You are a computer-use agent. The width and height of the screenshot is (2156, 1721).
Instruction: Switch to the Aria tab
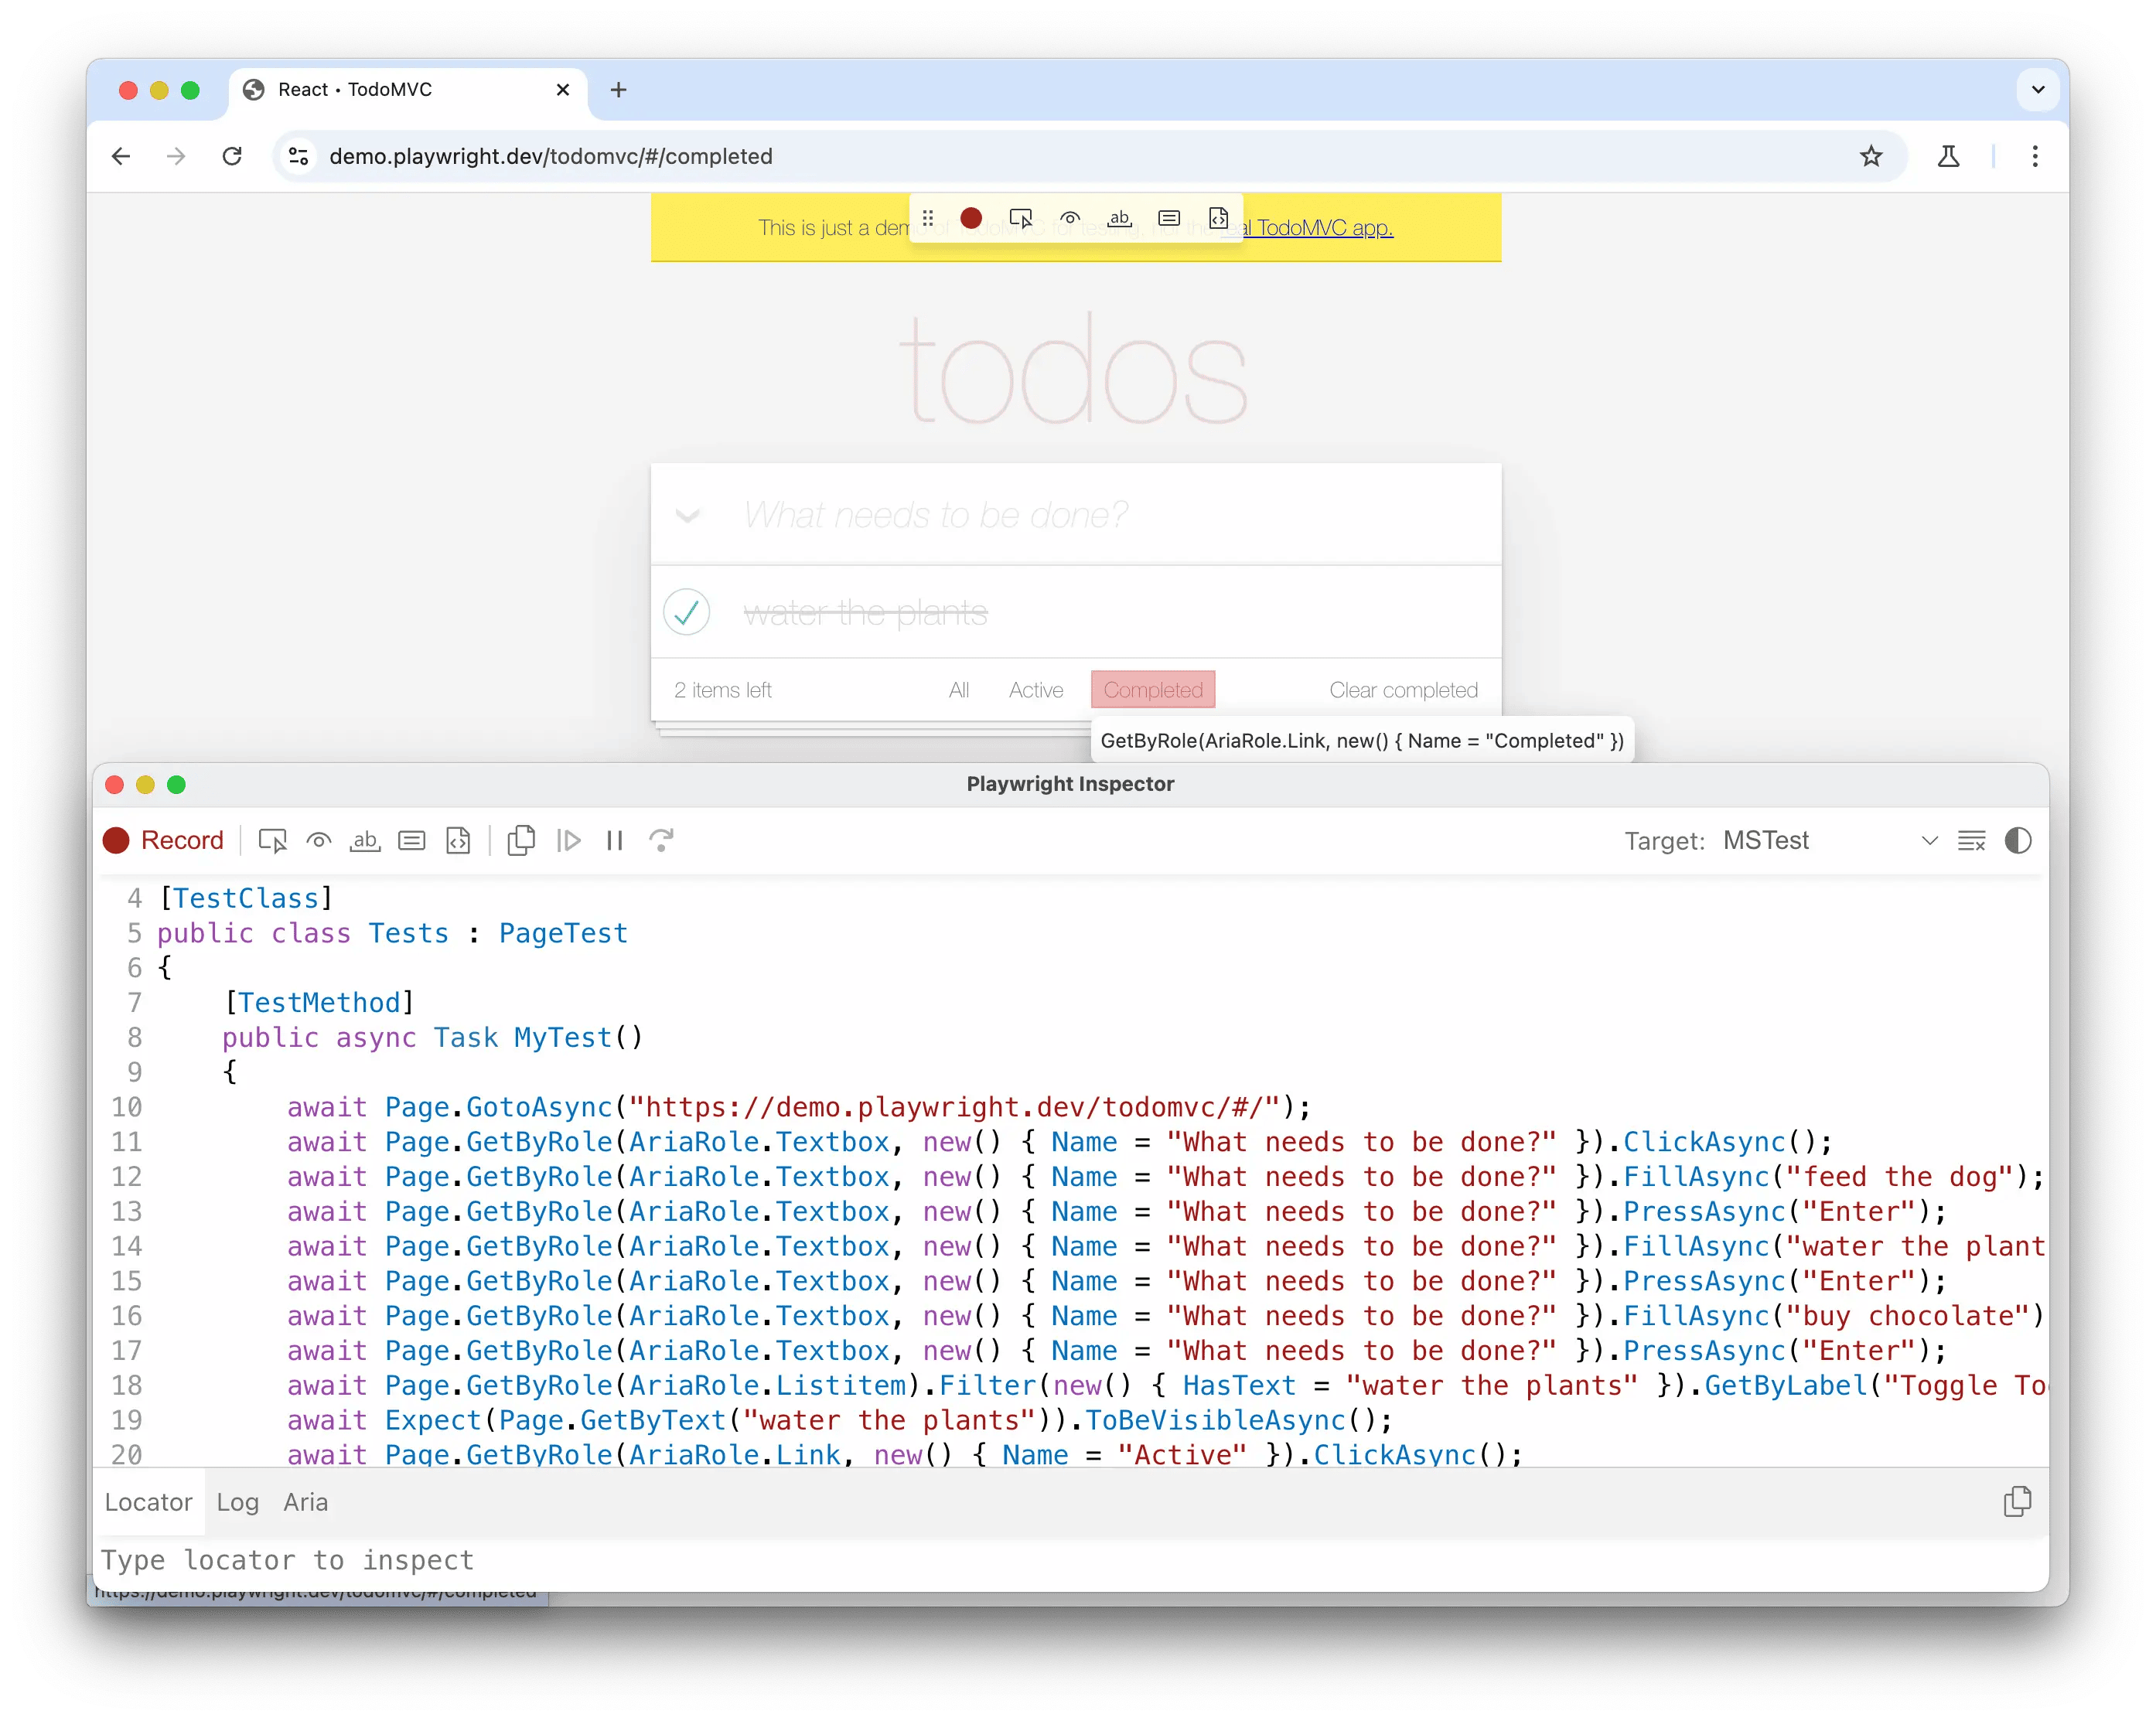(x=305, y=1502)
